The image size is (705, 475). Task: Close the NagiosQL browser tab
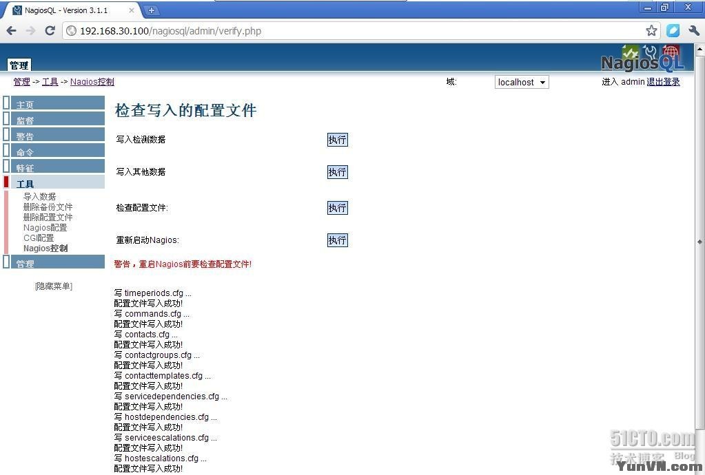(132, 10)
